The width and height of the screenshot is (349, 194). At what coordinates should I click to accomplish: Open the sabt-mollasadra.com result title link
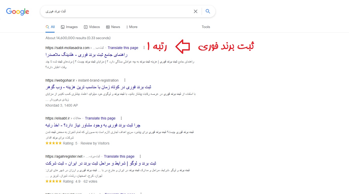point(87,55)
